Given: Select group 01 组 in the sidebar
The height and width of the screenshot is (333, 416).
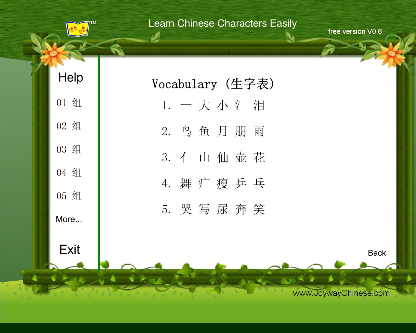Looking at the screenshot, I should pos(69,103).
